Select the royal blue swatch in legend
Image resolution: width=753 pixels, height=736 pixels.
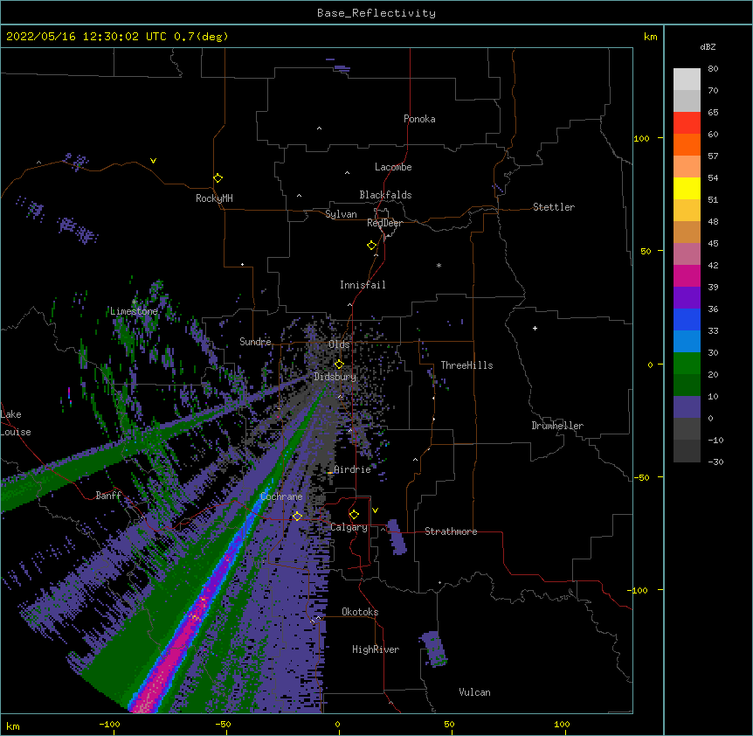click(x=687, y=319)
